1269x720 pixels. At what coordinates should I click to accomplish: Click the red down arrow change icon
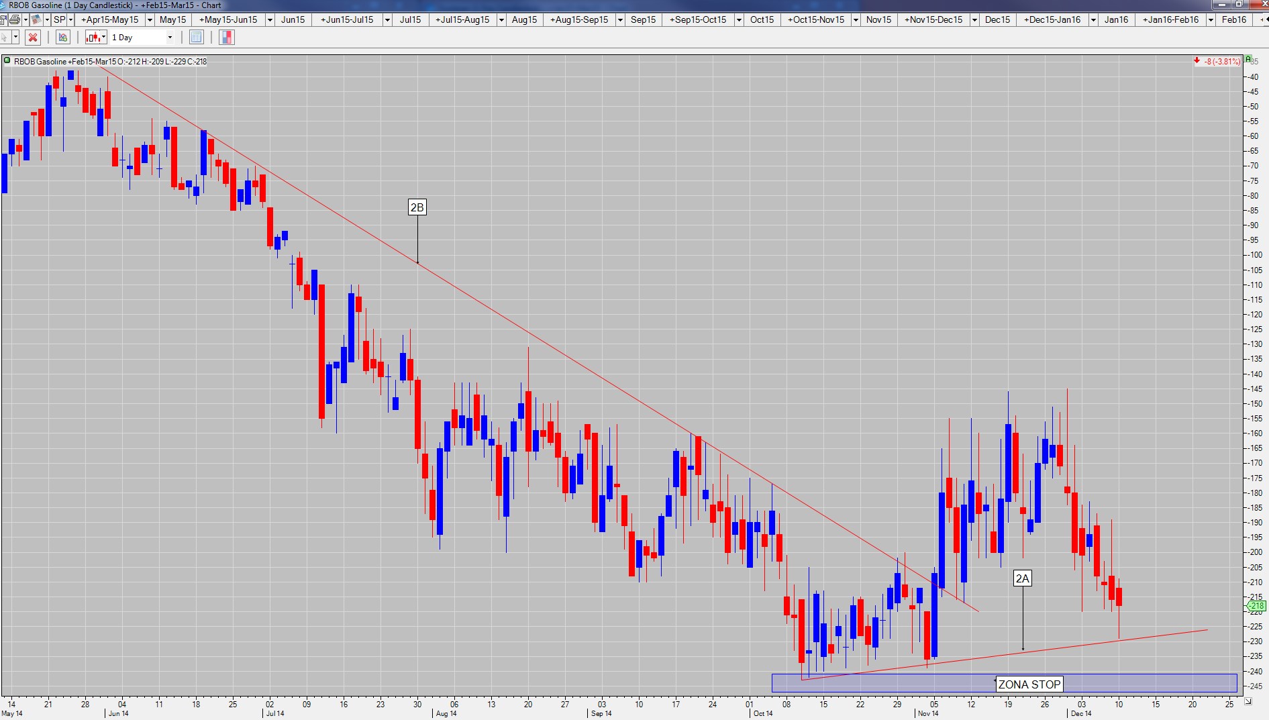click(x=1197, y=61)
